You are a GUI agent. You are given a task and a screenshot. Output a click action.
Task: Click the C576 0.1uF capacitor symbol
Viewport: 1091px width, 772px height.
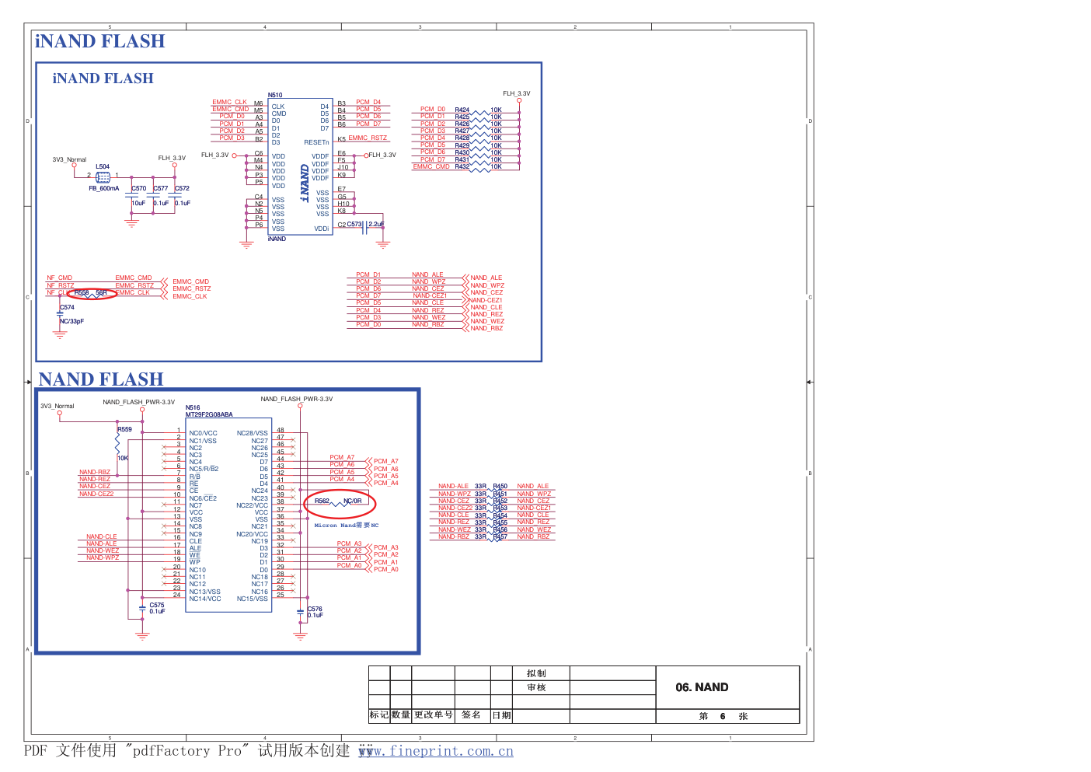click(x=301, y=613)
